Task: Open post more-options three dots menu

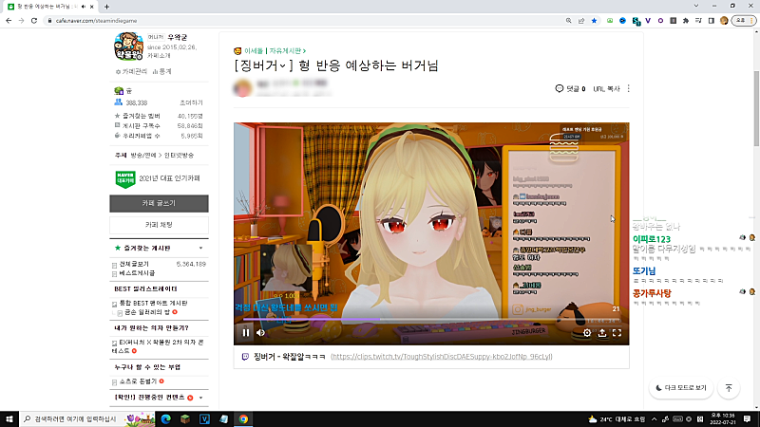Action: pyautogui.click(x=628, y=89)
